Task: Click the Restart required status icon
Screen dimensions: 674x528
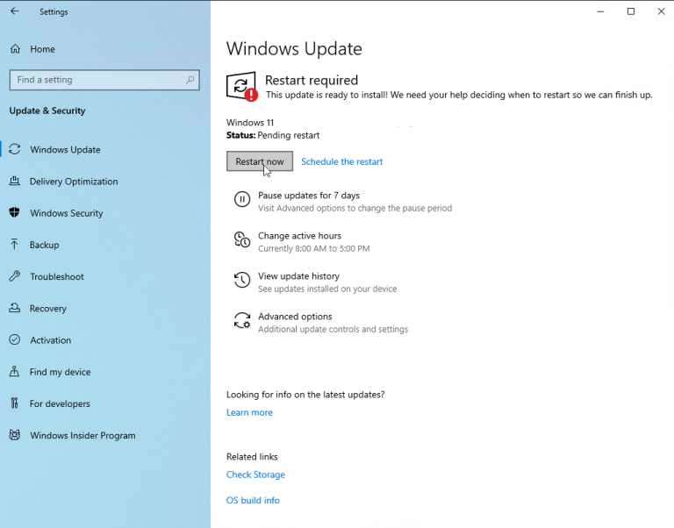Action: coord(241,86)
